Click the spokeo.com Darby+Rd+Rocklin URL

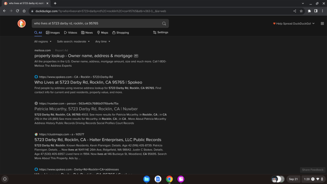[x=79, y=169]
